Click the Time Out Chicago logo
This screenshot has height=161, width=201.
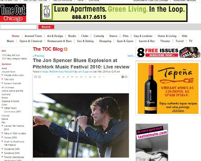(x=13, y=13)
